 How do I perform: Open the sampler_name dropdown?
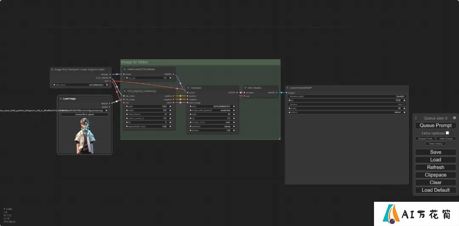pyautogui.click(x=212, y=122)
